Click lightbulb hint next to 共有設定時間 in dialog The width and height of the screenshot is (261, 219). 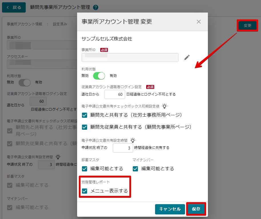point(133,140)
